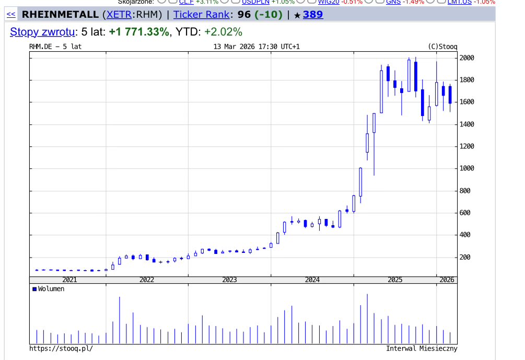The height and width of the screenshot is (360, 525).
Task: Click the star icon before 389
Action: tap(297, 15)
